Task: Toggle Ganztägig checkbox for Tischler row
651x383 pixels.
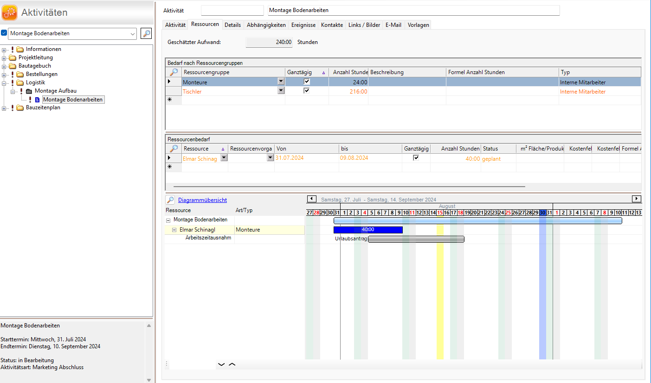Action: pos(307,91)
